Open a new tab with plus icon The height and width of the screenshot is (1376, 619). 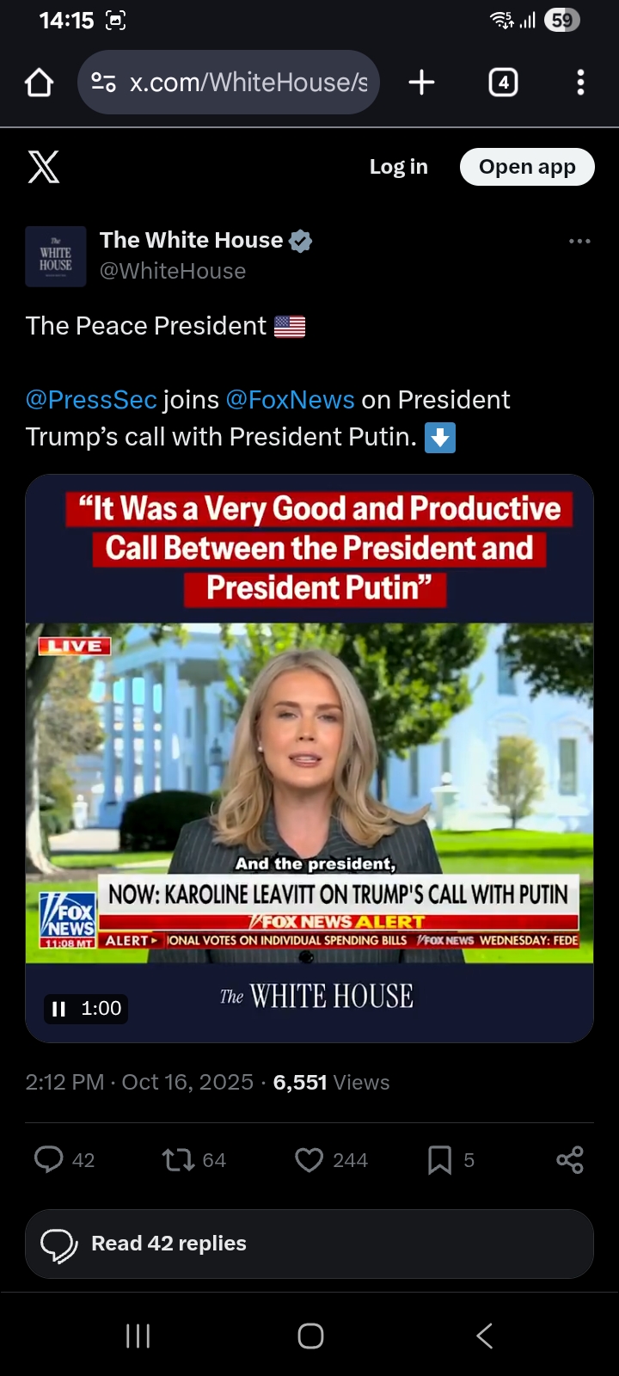click(421, 83)
